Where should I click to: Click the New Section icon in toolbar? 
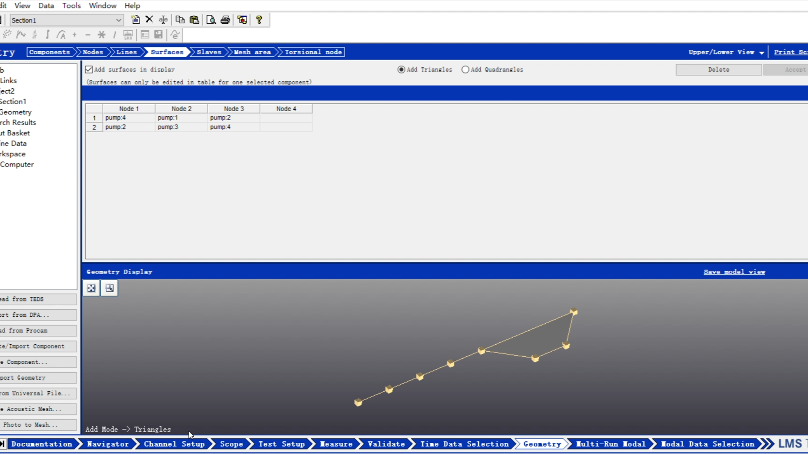coord(135,20)
